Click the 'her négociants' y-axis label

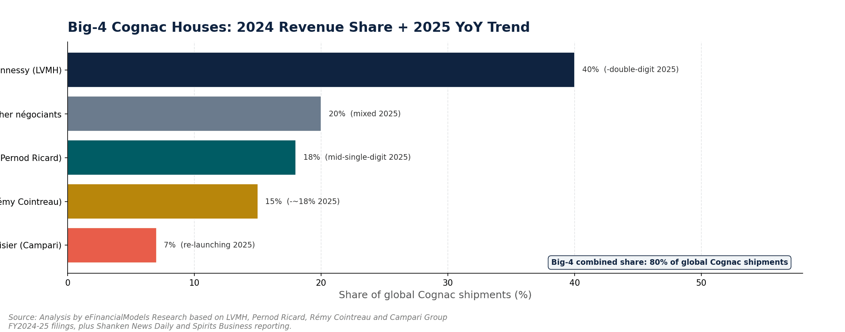(31, 115)
